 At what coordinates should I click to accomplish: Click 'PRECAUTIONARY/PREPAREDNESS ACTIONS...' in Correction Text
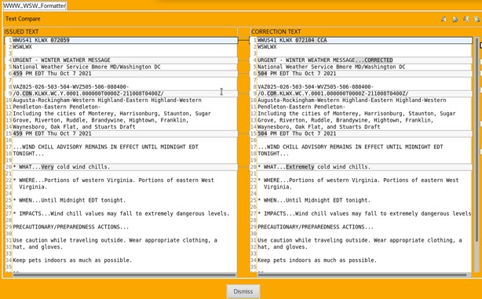pos(316,227)
